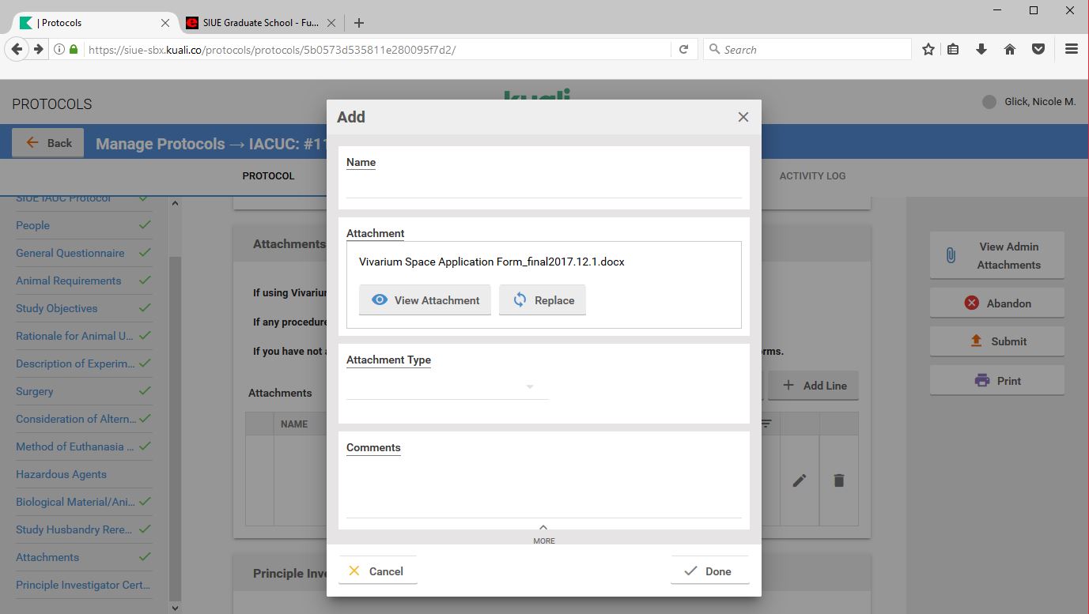Switch to the Activity Log tab
The width and height of the screenshot is (1089, 614).
(x=812, y=175)
